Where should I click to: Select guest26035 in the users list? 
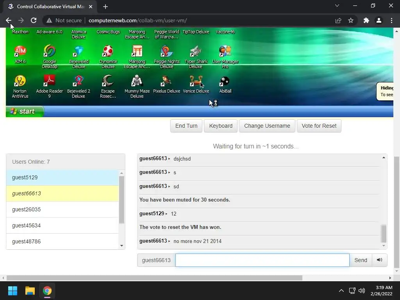tap(62, 209)
